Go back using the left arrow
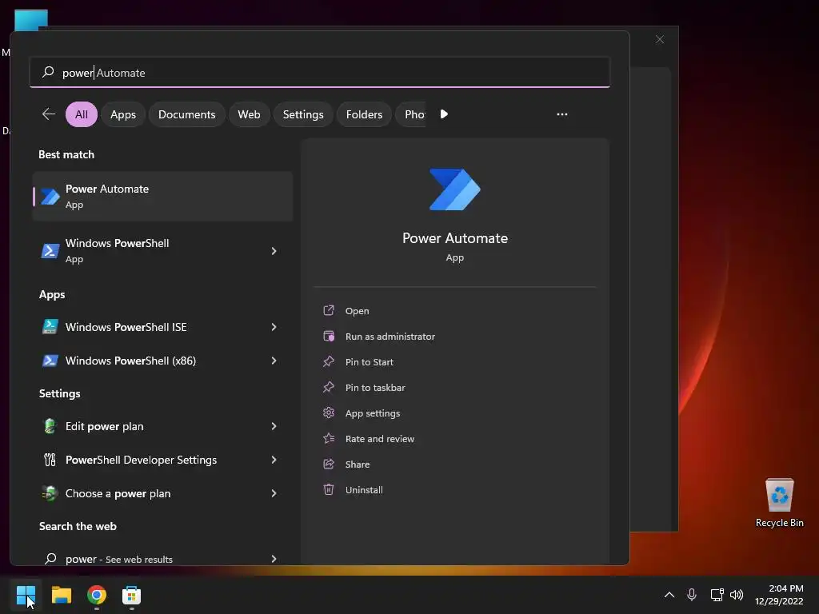Image resolution: width=819 pixels, height=614 pixels. 49,114
